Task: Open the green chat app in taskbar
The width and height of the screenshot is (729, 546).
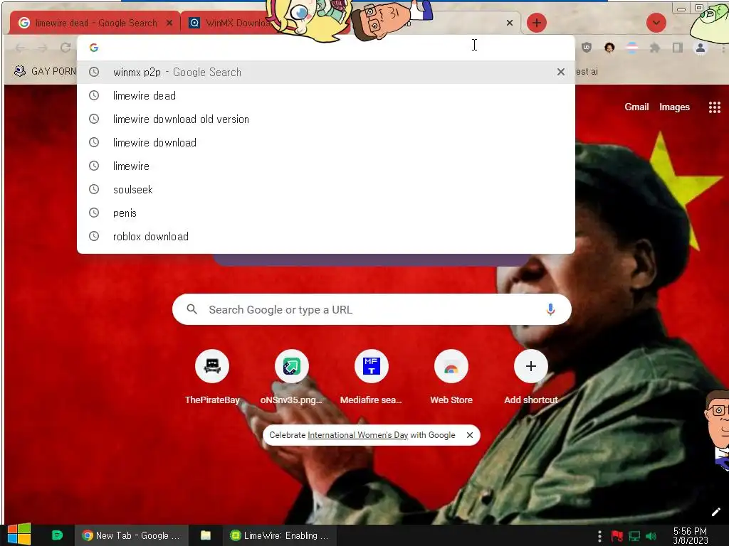Action: [x=57, y=535]
